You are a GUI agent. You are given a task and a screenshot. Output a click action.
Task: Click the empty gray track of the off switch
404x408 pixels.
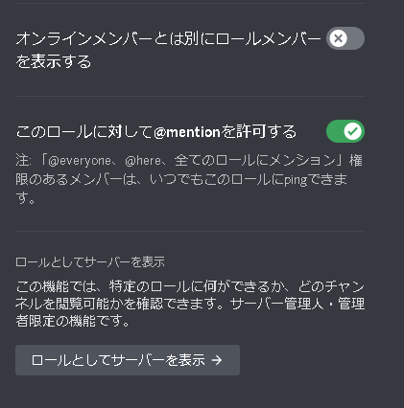pos(356,38)
